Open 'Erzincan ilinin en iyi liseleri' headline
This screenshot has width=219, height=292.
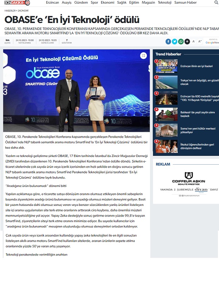click(x=196, y=66)
